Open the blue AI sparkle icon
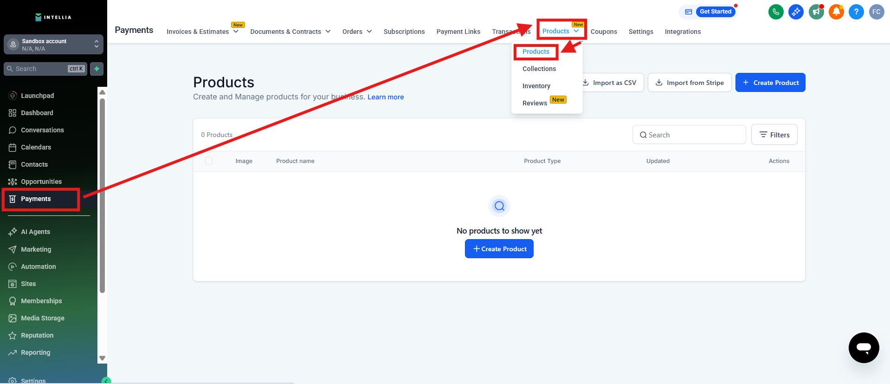The image size is (890, 384). tap(796, 12)
